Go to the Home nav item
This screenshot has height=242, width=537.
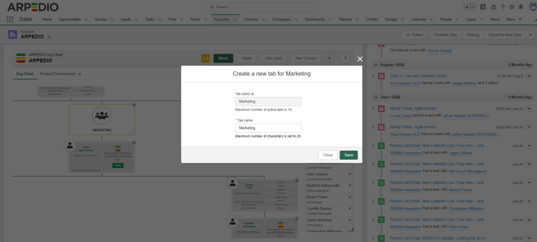tap(47, 19)
